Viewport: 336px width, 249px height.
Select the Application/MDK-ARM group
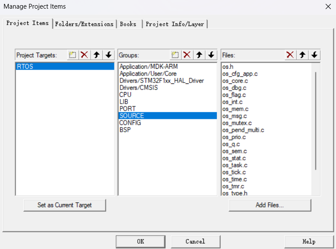pyautogui.click(x=168, y=67)
